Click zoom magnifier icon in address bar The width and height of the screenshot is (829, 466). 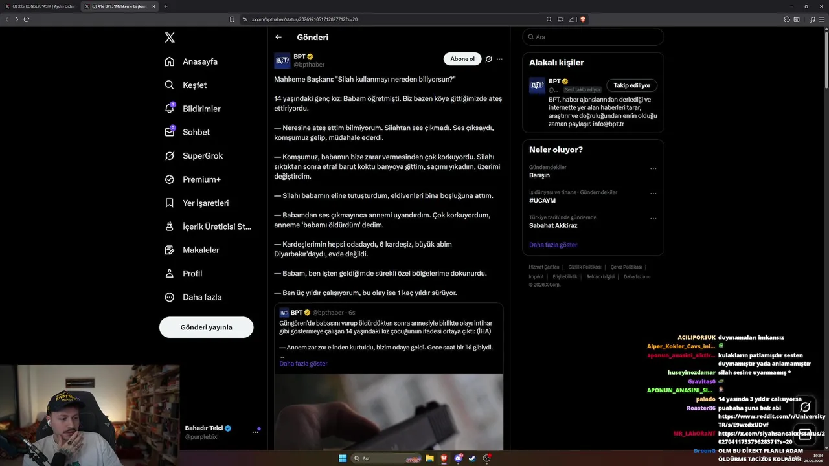pos(549,19)
